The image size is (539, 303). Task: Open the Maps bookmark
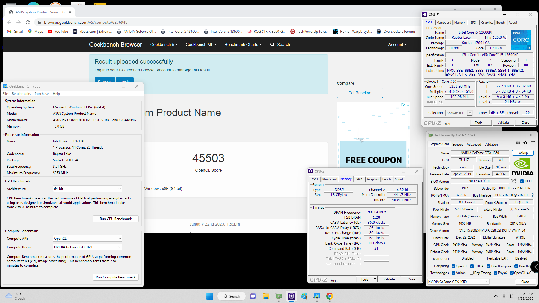(35, 32)
